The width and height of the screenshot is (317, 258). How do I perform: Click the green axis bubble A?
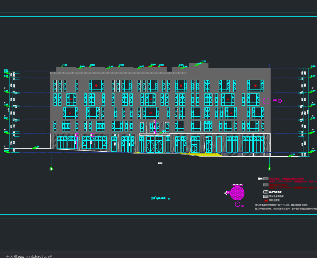coord(269,169)
